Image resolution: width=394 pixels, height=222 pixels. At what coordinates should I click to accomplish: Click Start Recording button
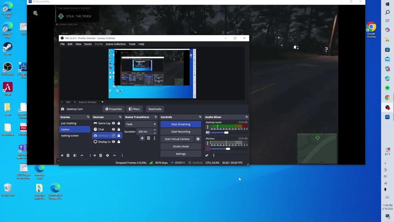coord(181,132)
